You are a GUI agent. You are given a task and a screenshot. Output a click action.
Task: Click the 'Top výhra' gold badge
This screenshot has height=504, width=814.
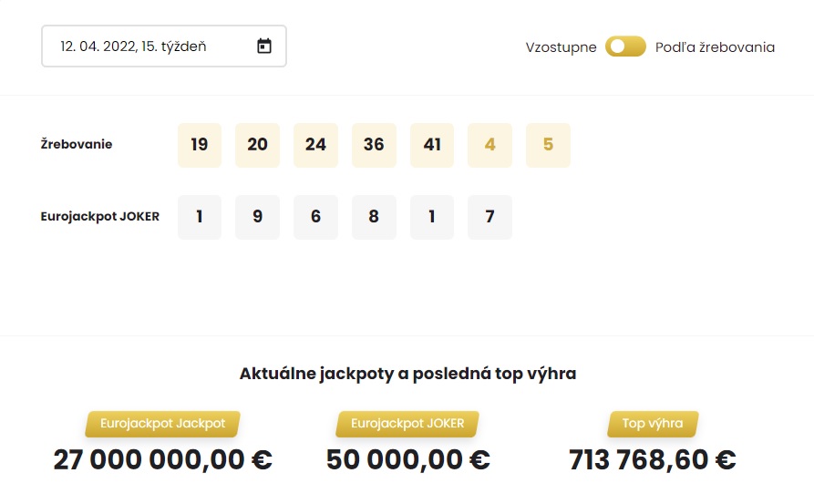[x=653, y=424]
